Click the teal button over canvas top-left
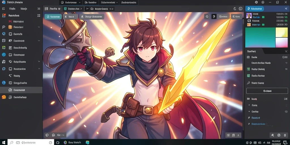This screenshot has height=145, width=290. [x=53, y=17]
